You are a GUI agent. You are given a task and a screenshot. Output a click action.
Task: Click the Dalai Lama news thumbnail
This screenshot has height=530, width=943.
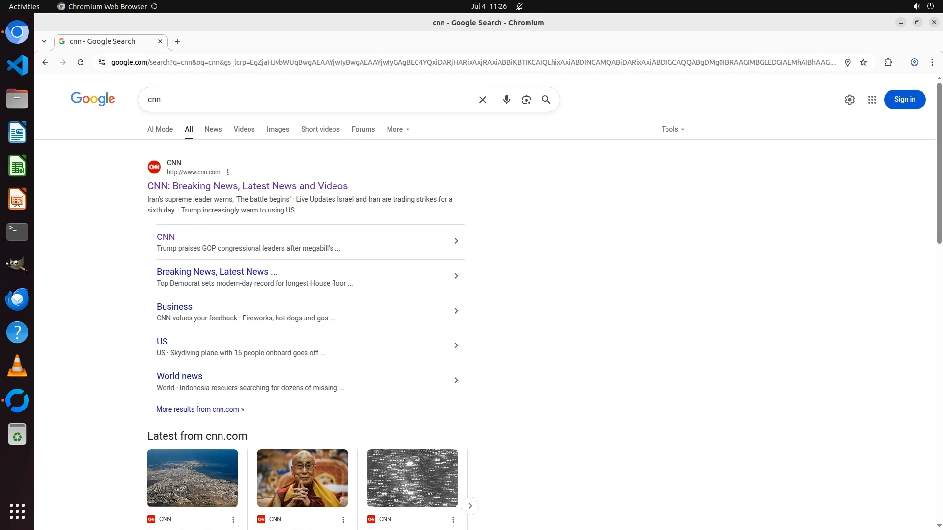tap(302, 478)
